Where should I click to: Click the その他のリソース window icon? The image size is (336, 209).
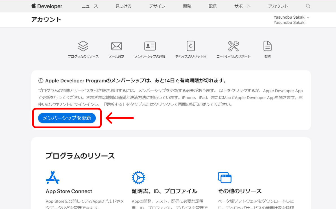coord(224,178)
